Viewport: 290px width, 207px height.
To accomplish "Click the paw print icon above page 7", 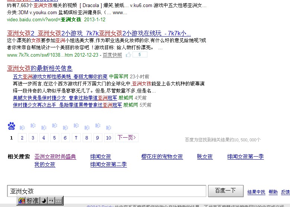I will pos(76,125).
